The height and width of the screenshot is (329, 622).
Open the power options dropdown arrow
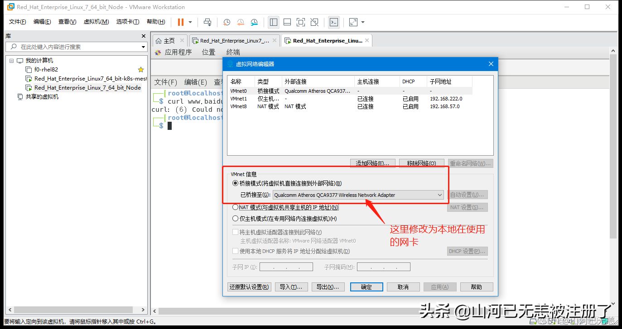[190, 22]
